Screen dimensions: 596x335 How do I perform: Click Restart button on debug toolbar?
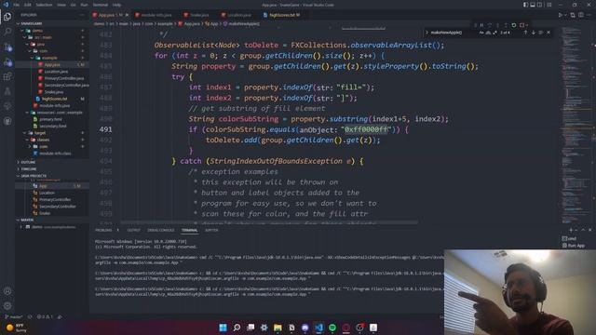(513, 25)
